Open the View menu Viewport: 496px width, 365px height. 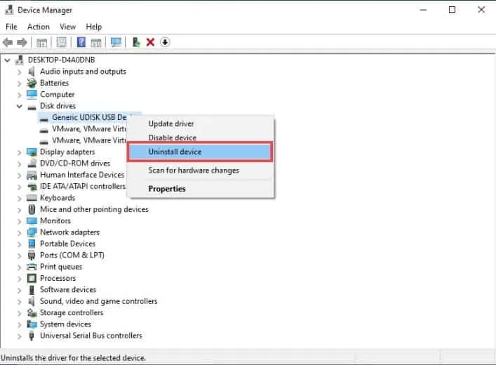pos(67,27)
